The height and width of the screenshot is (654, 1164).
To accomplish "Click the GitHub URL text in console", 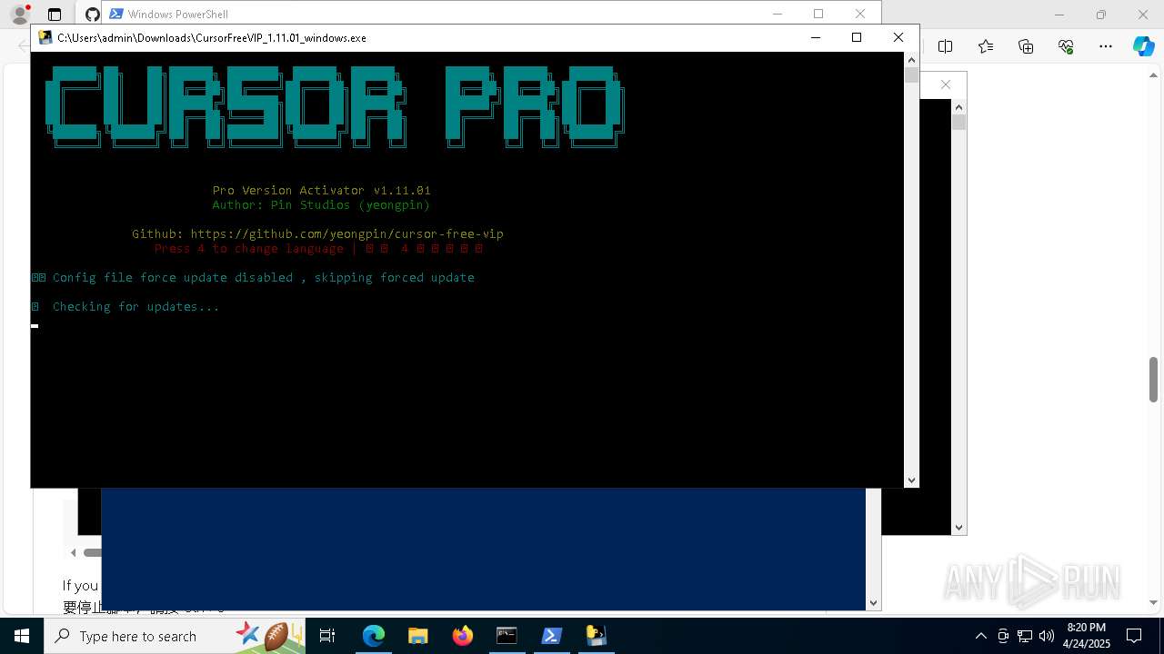I will (346, 233).
